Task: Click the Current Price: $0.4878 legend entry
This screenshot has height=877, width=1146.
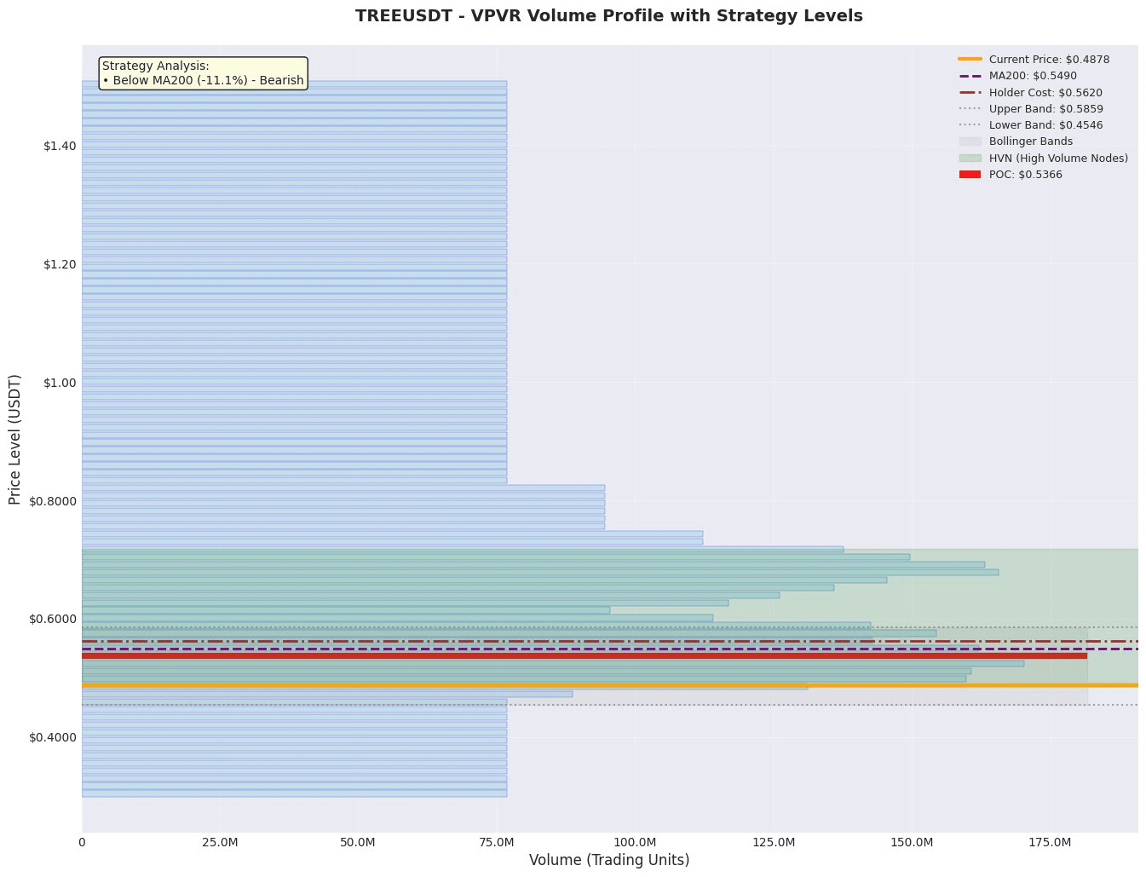Action: tap(1034, 60)
